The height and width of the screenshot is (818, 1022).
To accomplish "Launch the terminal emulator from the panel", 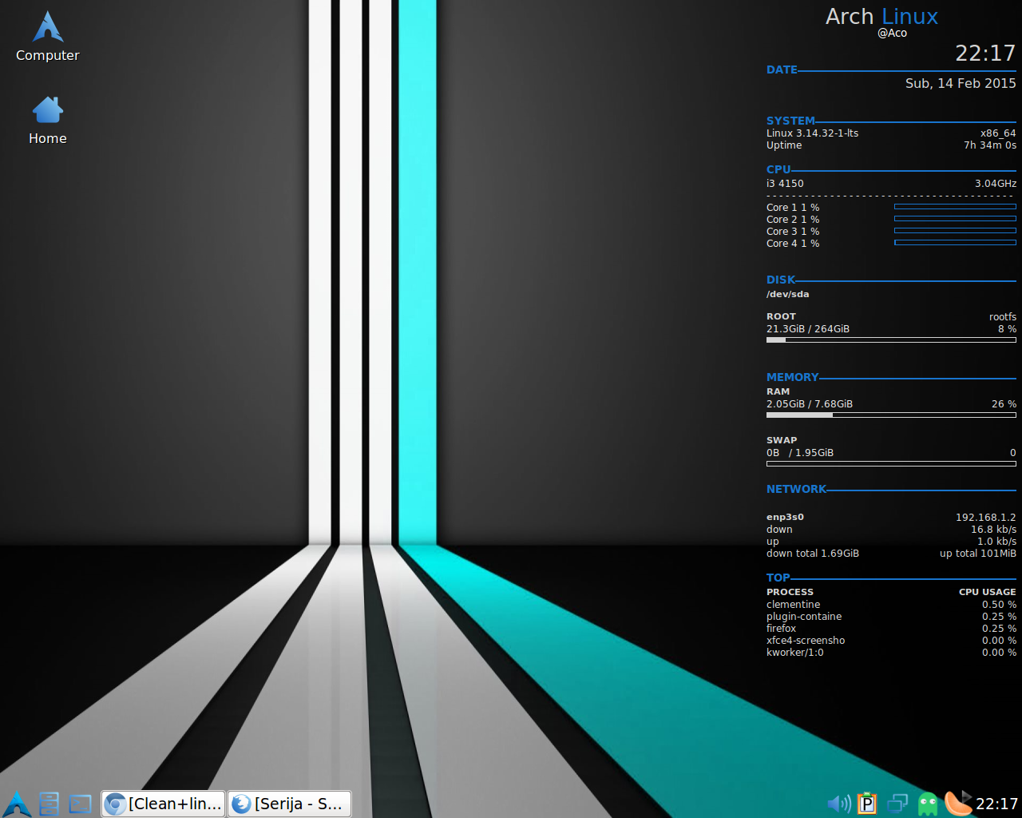I will pos(80,804).
